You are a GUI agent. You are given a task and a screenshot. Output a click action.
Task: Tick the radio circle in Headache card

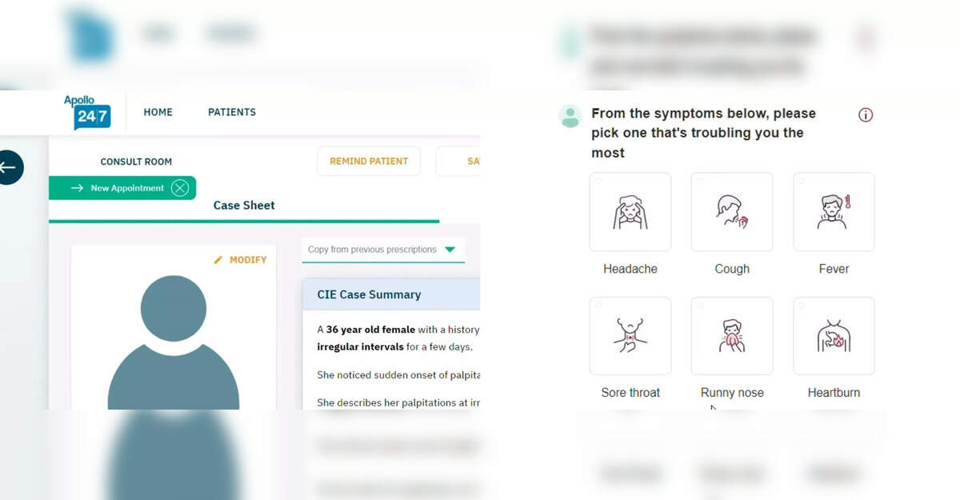[x=598, y=181]
